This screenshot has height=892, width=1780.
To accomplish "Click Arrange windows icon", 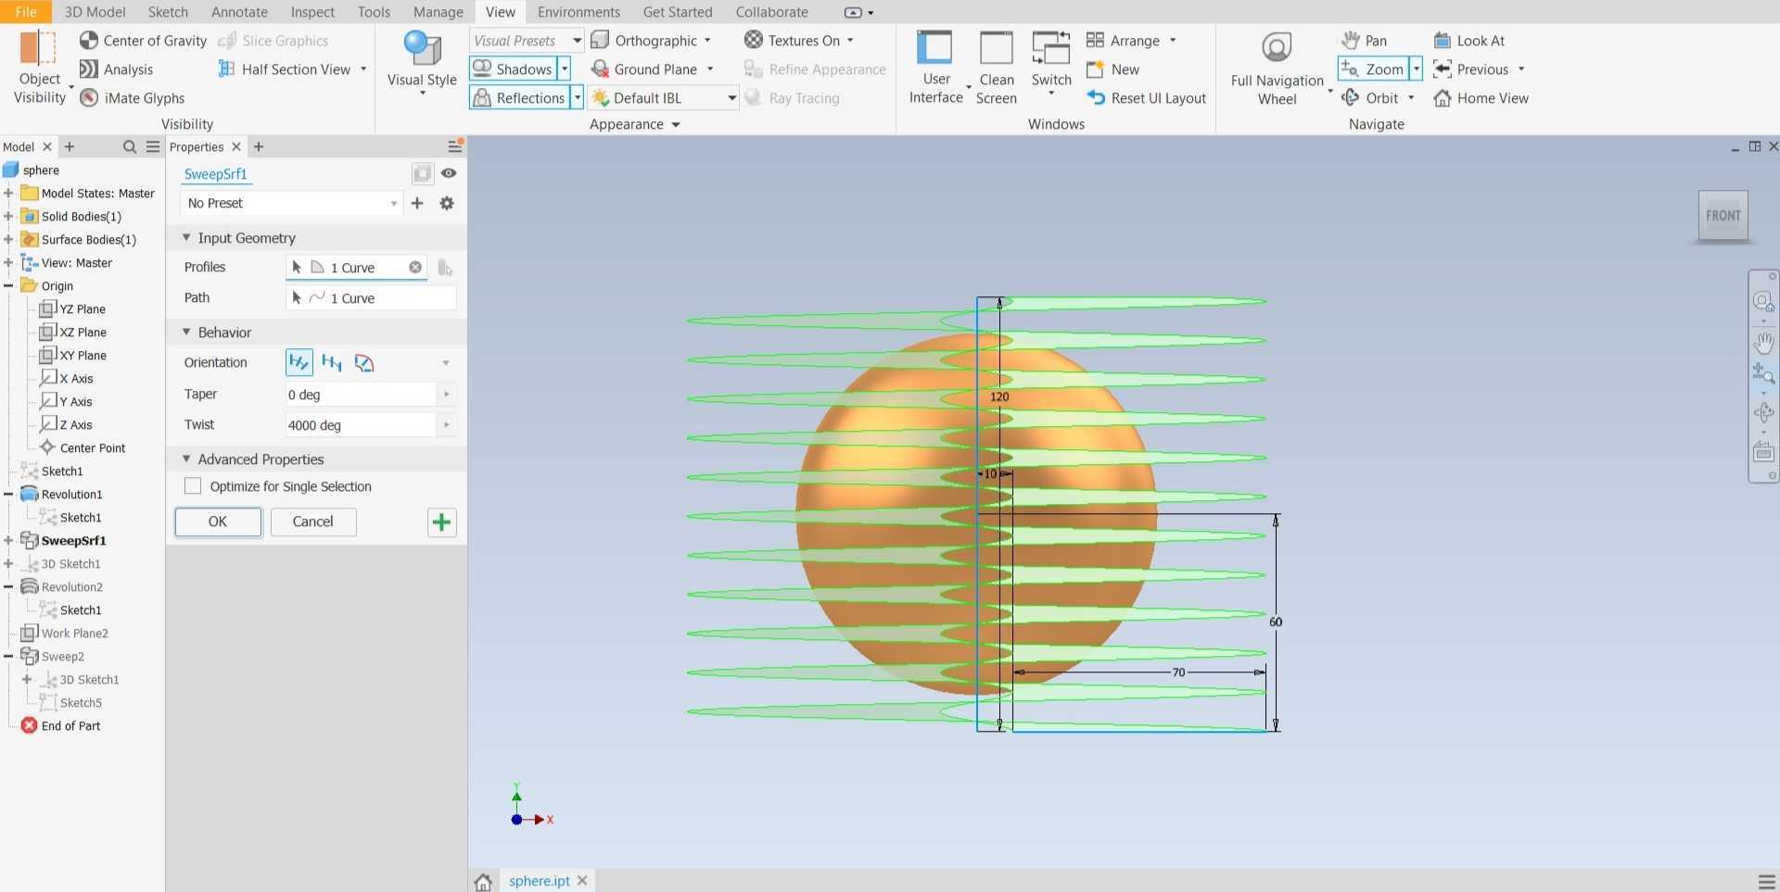I will point(1095,41).
